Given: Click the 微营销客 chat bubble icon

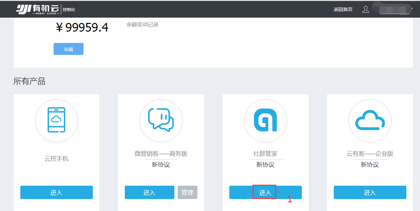Looking at the screenshot, I should [x=161, y=120].
